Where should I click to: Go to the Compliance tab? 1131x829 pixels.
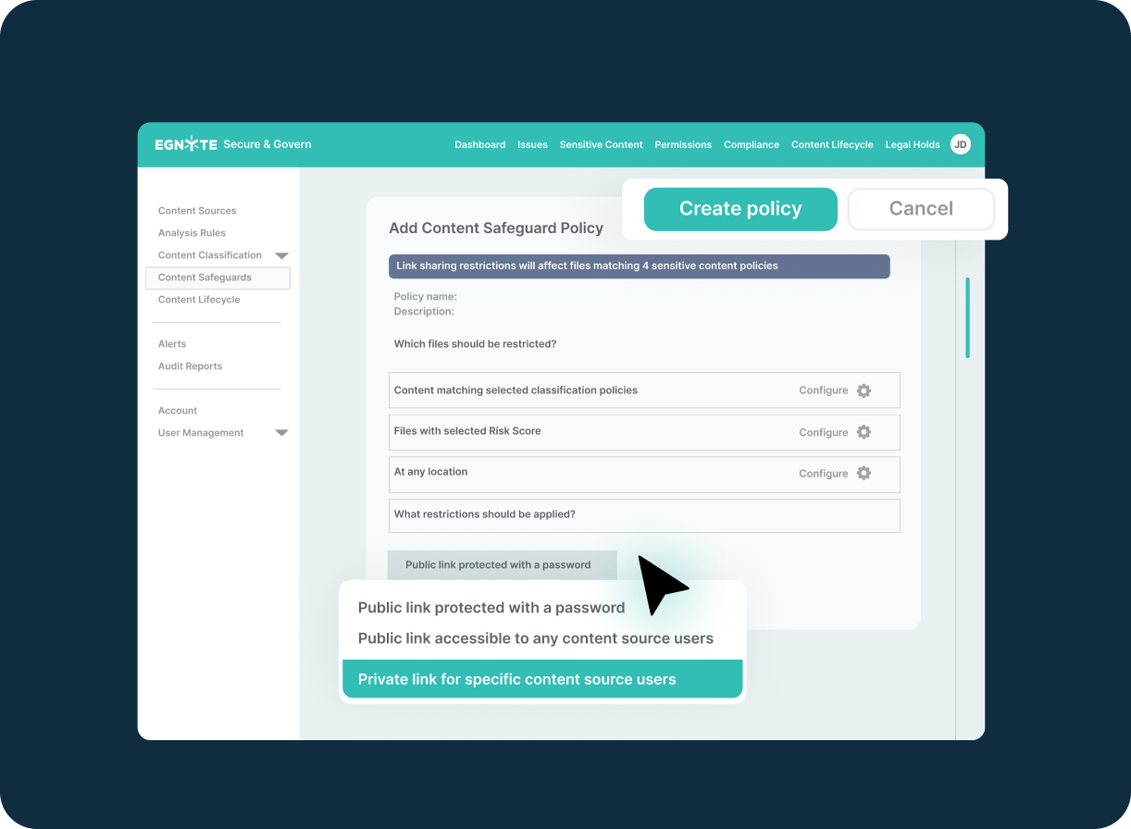[x=751, y=144]
